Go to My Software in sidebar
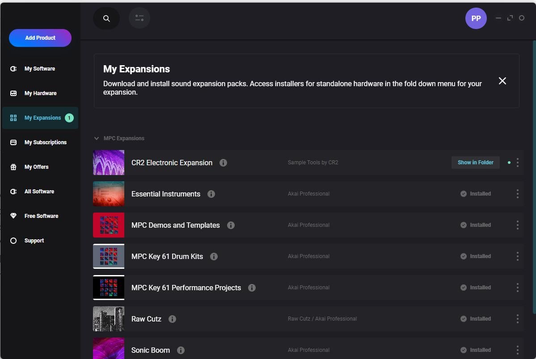The height and width of the screenshot is (359, 536). [x=39, y=69]
